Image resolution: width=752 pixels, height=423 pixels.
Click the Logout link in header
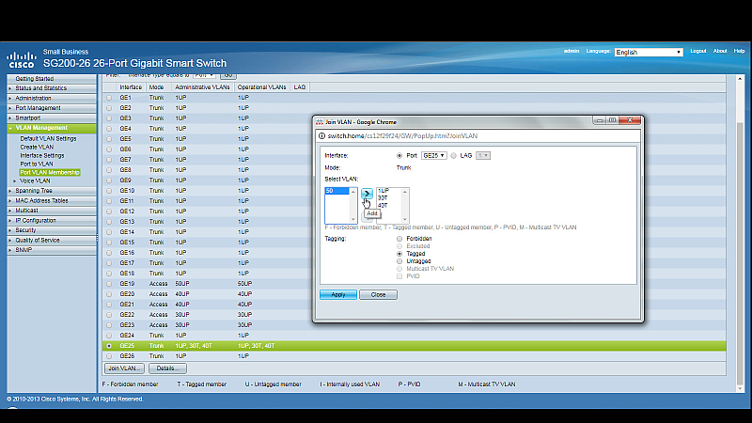(697, 51)
